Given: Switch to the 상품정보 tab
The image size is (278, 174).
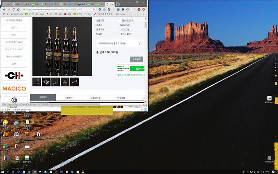Looking at the screenshot, I should (x=43, y=98).
